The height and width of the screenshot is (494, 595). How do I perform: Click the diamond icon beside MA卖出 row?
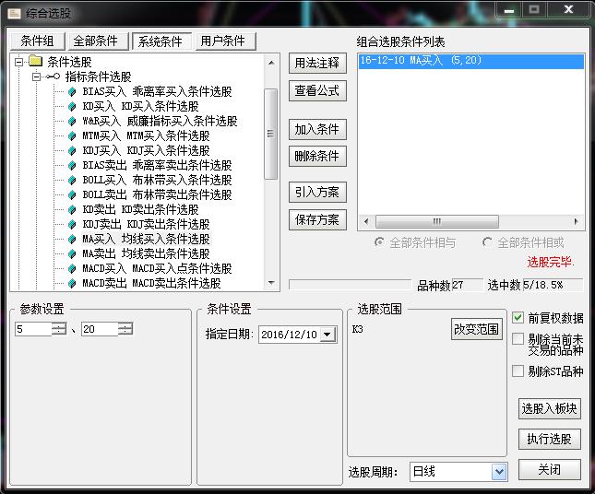pos(72,254)
